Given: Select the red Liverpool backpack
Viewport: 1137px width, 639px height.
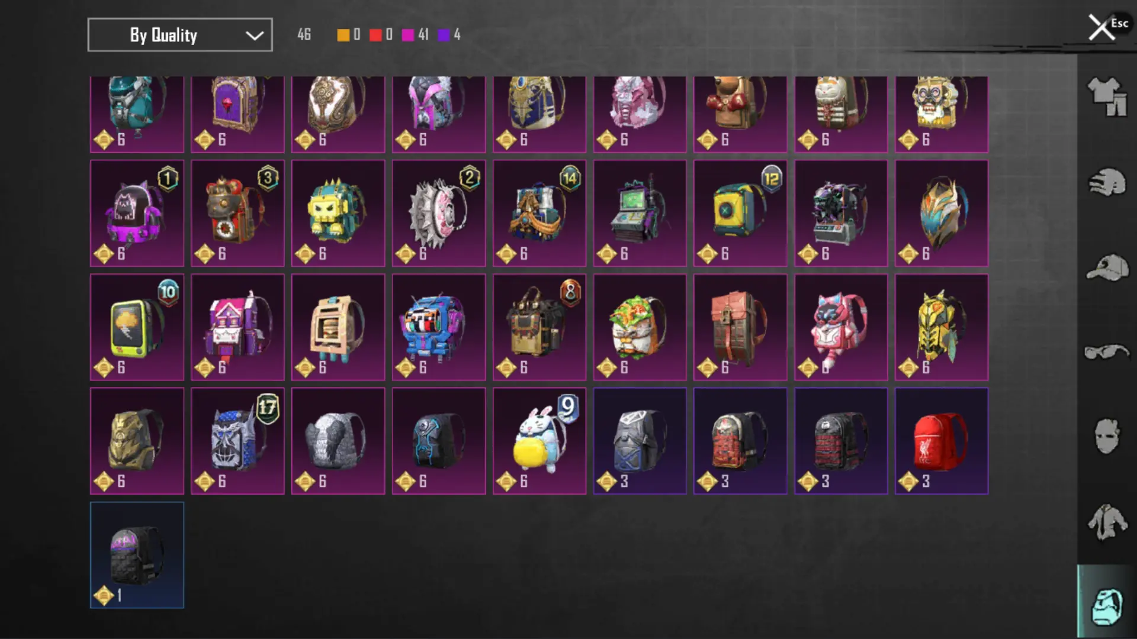Looking at the screenshot, I should tap(942, 441).
